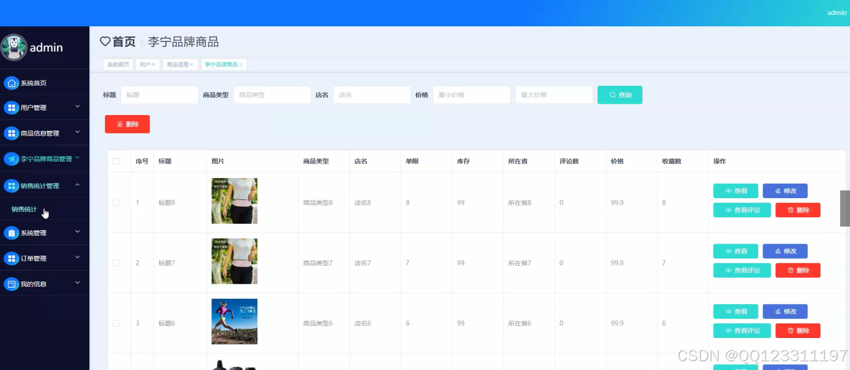Focus the 店名 search input
Screen dimensions: 850x370
[x=372, y=95]
